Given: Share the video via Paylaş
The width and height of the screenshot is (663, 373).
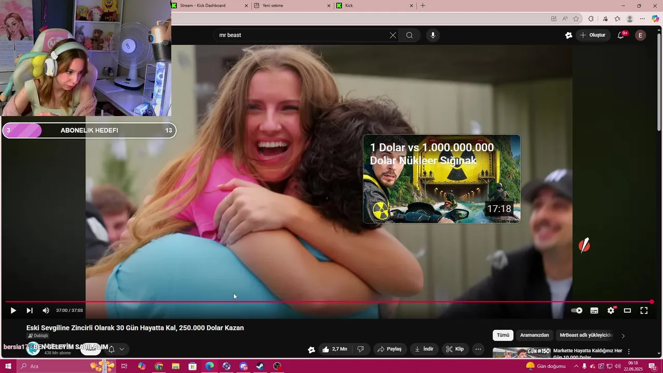Looking at the screenshot, I should pyautogui.click(x=390, y=349).
